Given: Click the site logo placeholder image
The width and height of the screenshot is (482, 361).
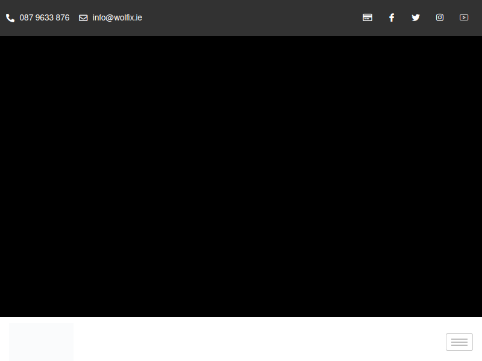Looking at the screenshot, I should tap(41, 342).
